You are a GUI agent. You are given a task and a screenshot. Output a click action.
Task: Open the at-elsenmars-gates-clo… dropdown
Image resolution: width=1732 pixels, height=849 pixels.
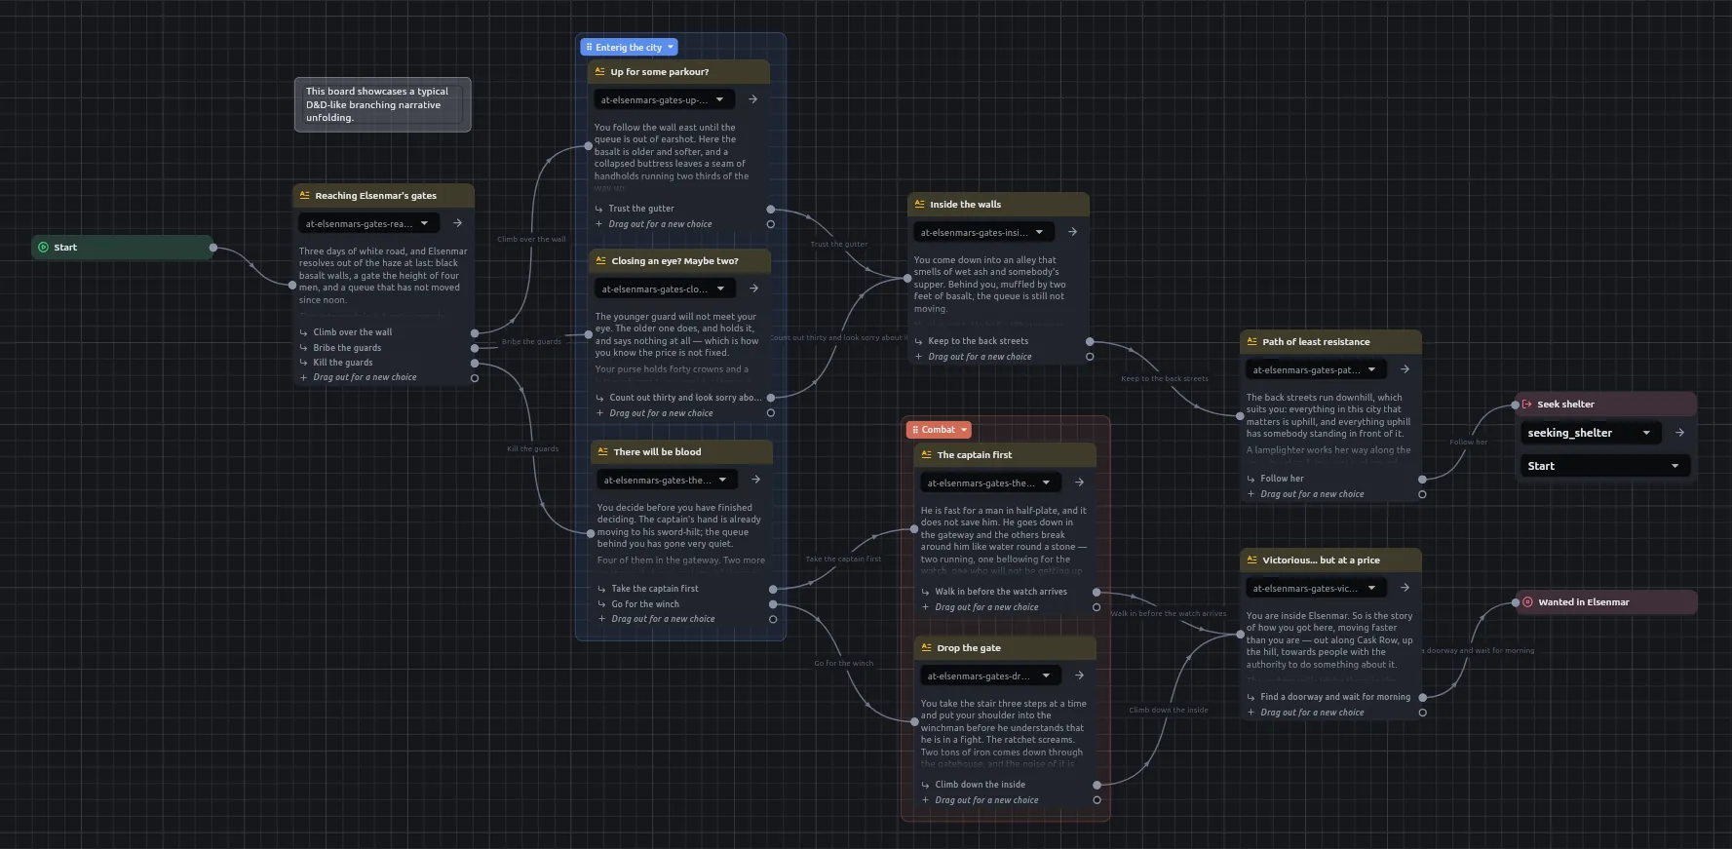coord(665,289)
